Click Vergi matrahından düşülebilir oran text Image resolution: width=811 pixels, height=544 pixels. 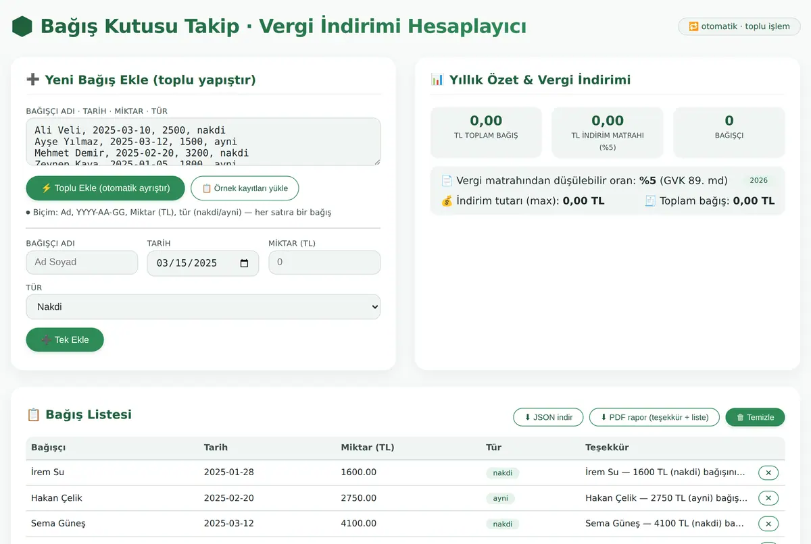[x=585, y=181]
